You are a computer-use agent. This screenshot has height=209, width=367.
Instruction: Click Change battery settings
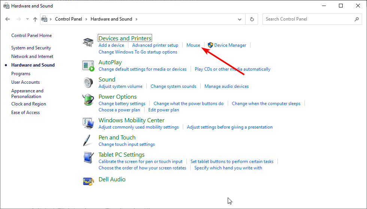(122, 104)
